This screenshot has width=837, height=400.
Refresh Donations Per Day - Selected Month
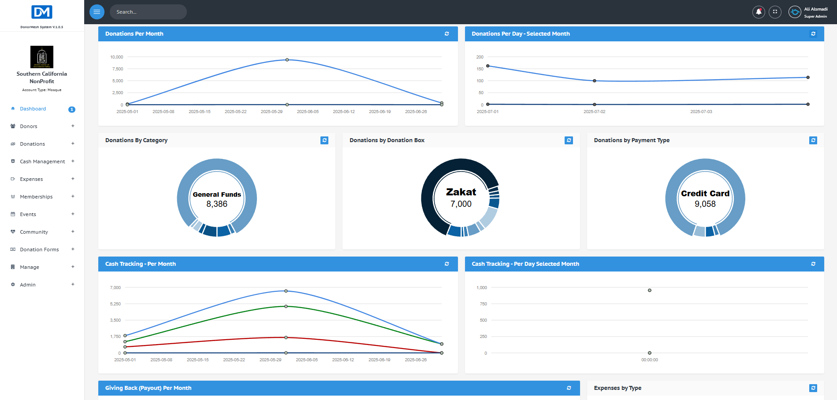(x=813, y=34)
